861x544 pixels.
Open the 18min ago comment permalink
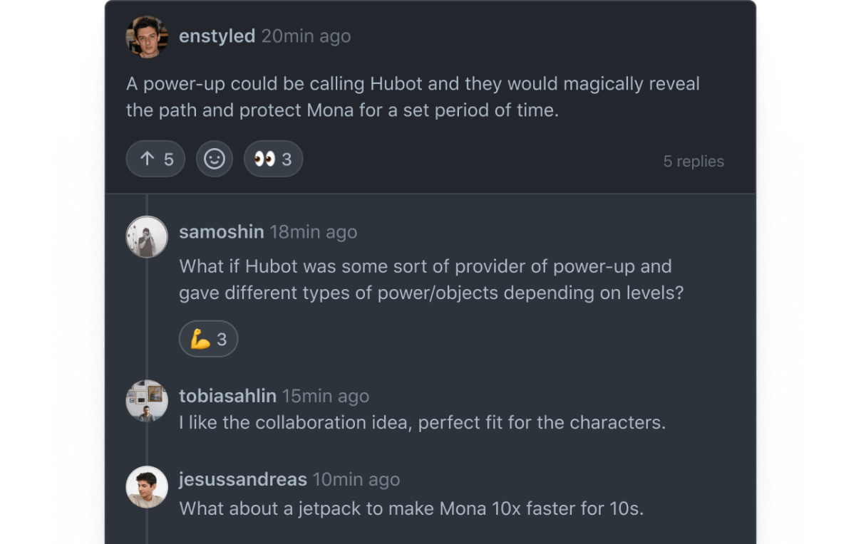click(313, 232)
